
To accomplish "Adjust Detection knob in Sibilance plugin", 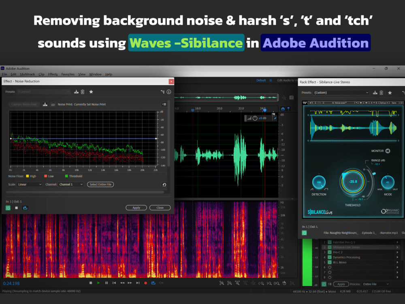I will tap(319, 182).
